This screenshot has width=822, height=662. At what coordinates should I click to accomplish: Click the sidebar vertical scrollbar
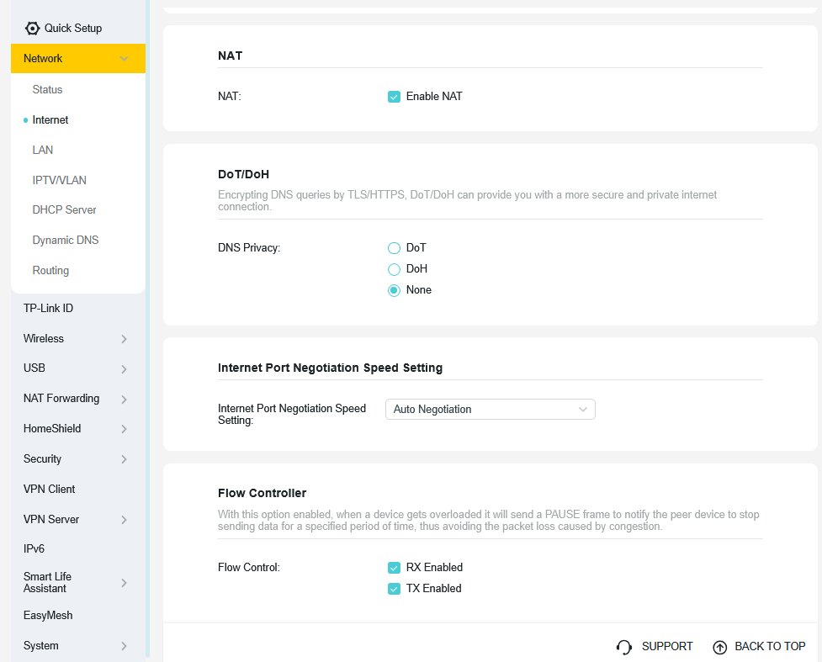point(149,336)
